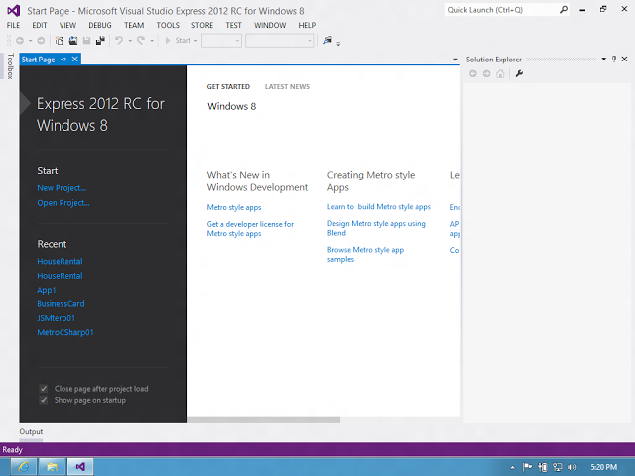Open the DEBUG menu
The image size is (635, 476).
pyautogui.click(x=100, y=25)
